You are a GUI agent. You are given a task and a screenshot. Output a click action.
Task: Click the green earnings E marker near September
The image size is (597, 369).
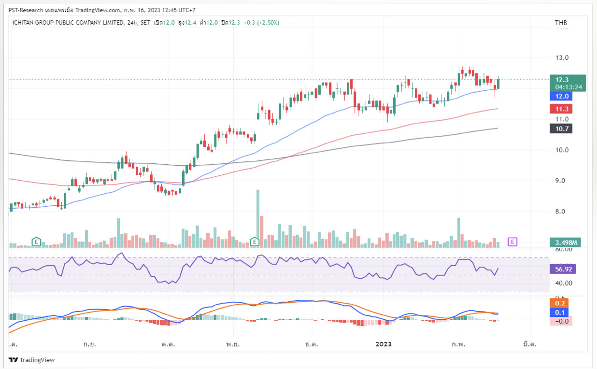pos(36,241)
